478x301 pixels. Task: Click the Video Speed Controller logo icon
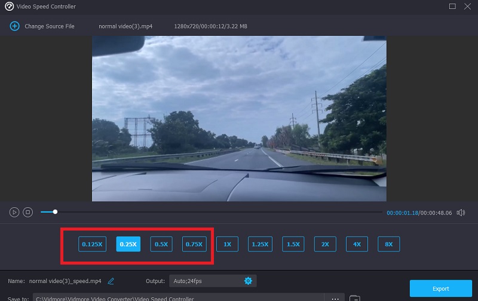click(x=9, y=7)
